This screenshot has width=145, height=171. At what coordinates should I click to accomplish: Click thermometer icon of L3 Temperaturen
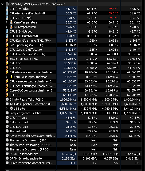[x=11, y=27]
